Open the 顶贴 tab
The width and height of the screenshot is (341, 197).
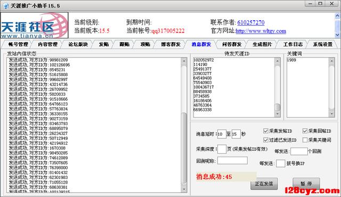click(145, 44)
